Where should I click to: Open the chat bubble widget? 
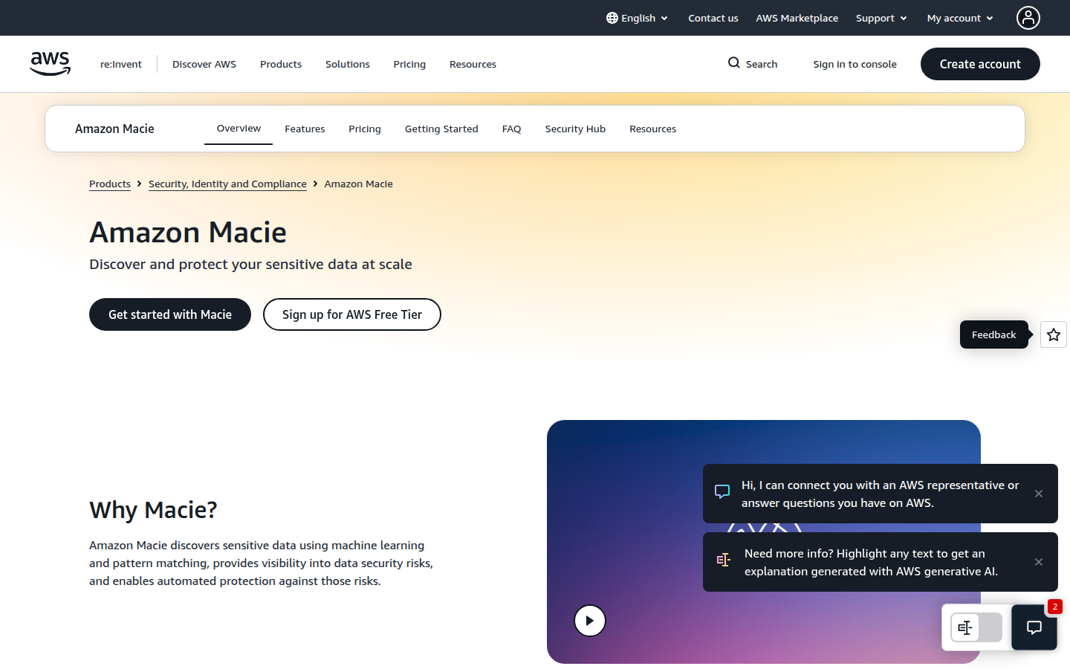1034,627
